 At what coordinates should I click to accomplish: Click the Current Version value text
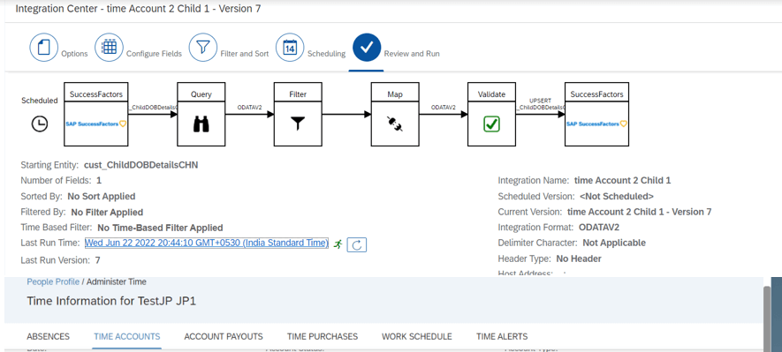pyautogui.click(x=640, y=212)
